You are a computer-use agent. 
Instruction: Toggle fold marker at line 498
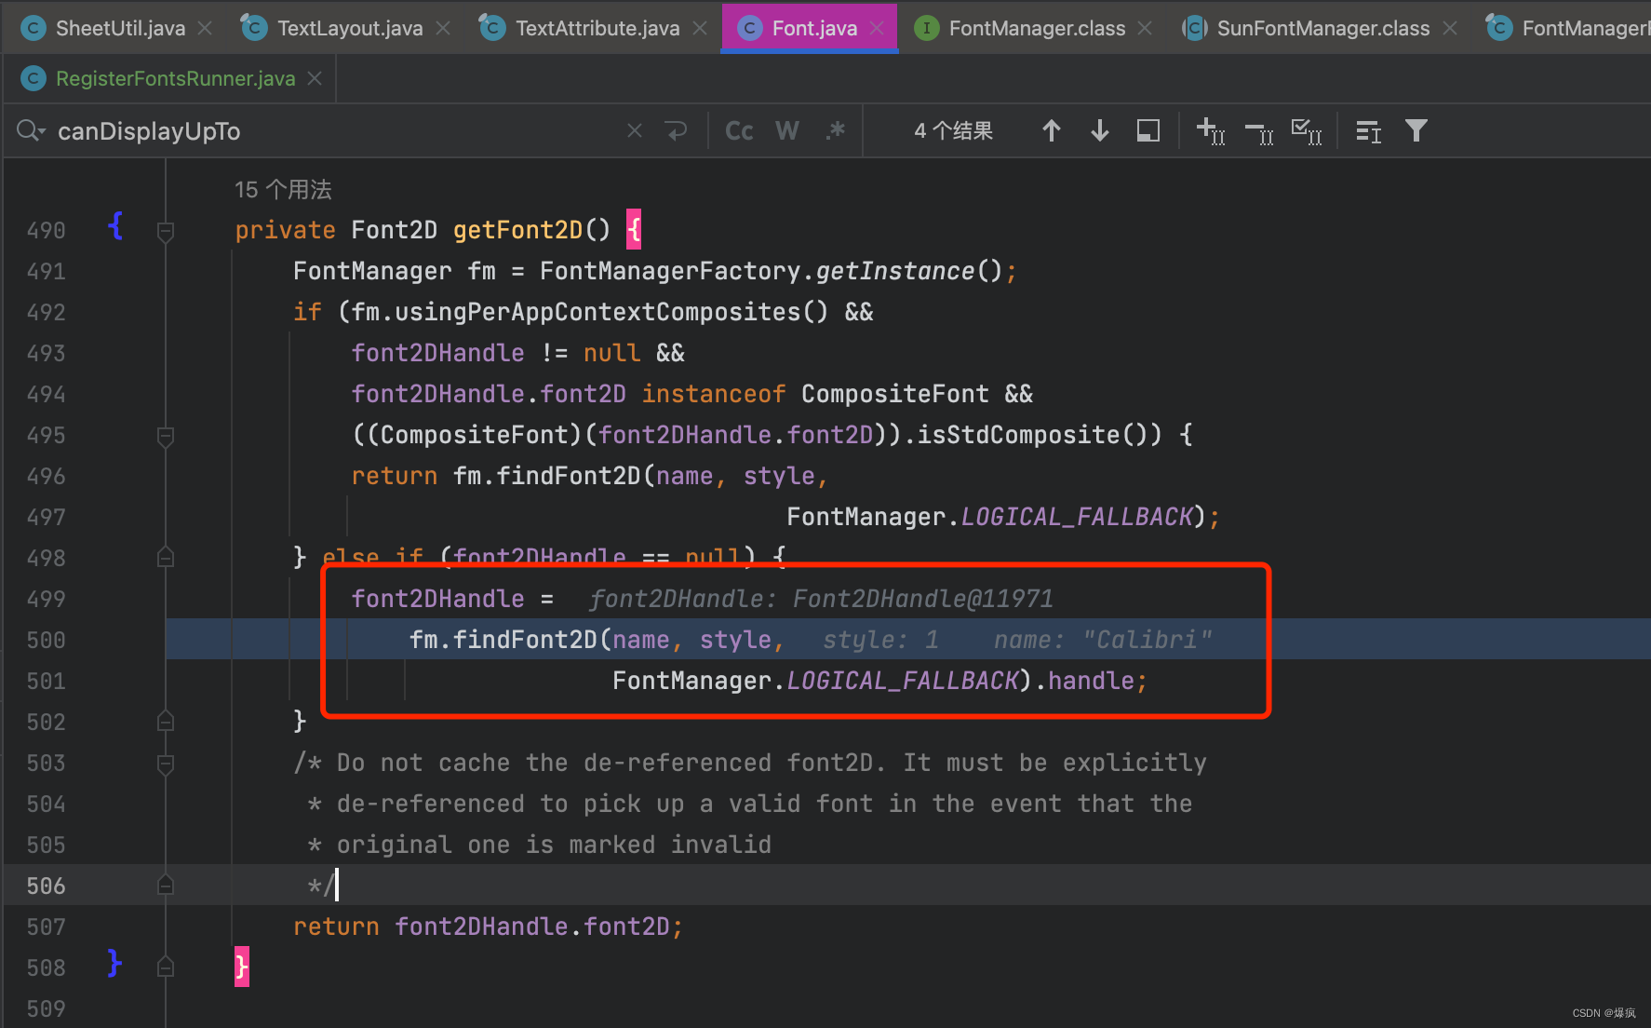click(x=166, y=558)
